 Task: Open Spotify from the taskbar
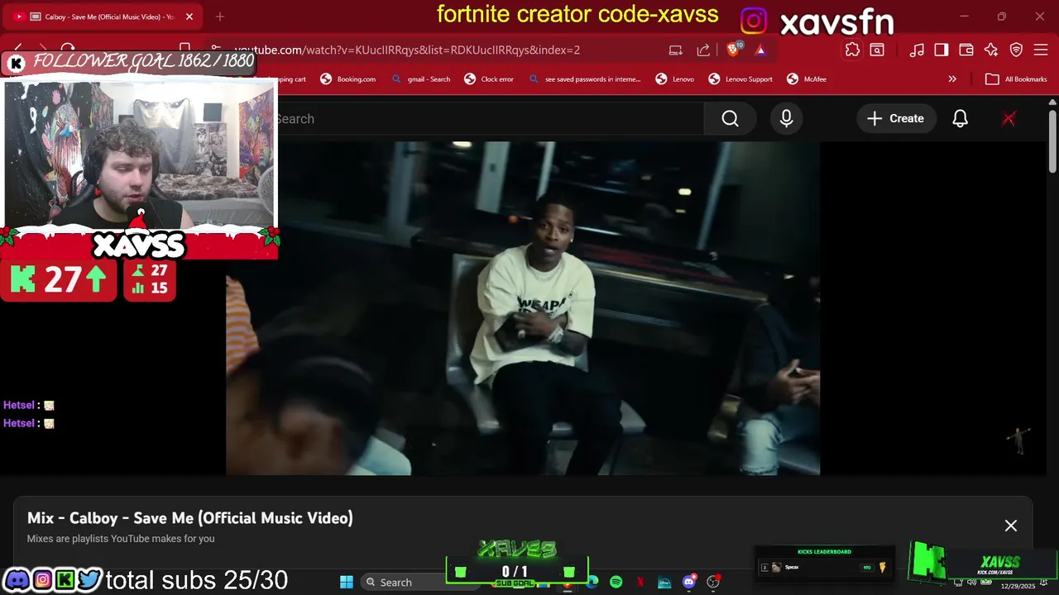(616, 582)
